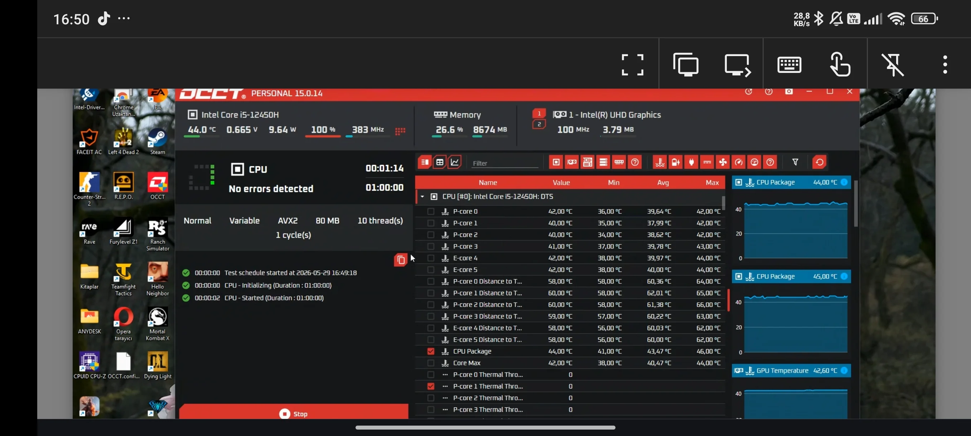
Task: Sort the sensor table by Max column
Action: click(712, 183)
